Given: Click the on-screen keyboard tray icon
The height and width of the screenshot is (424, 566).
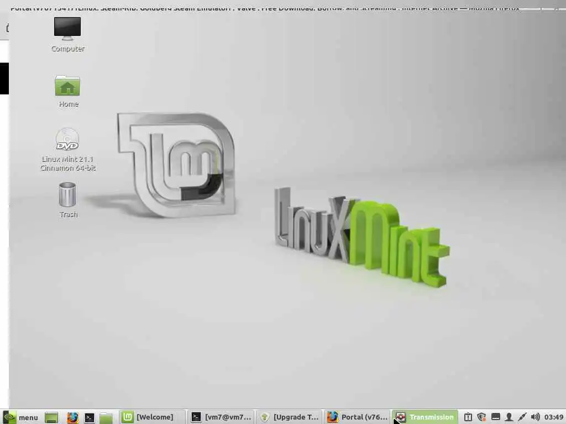Looking at the screenshot, I should coord(496,417).
